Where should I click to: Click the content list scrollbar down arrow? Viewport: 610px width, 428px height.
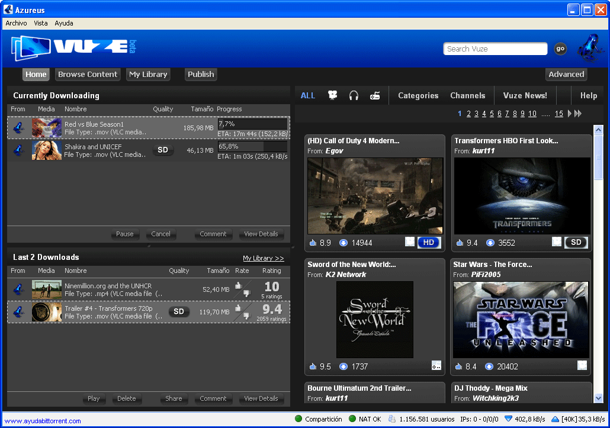click(x=598, y=398)
